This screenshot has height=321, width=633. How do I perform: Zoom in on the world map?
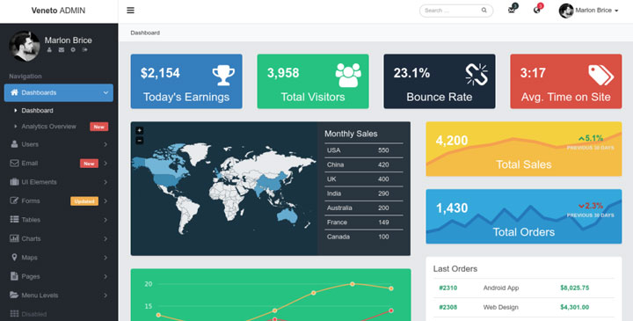pos(139,130)
